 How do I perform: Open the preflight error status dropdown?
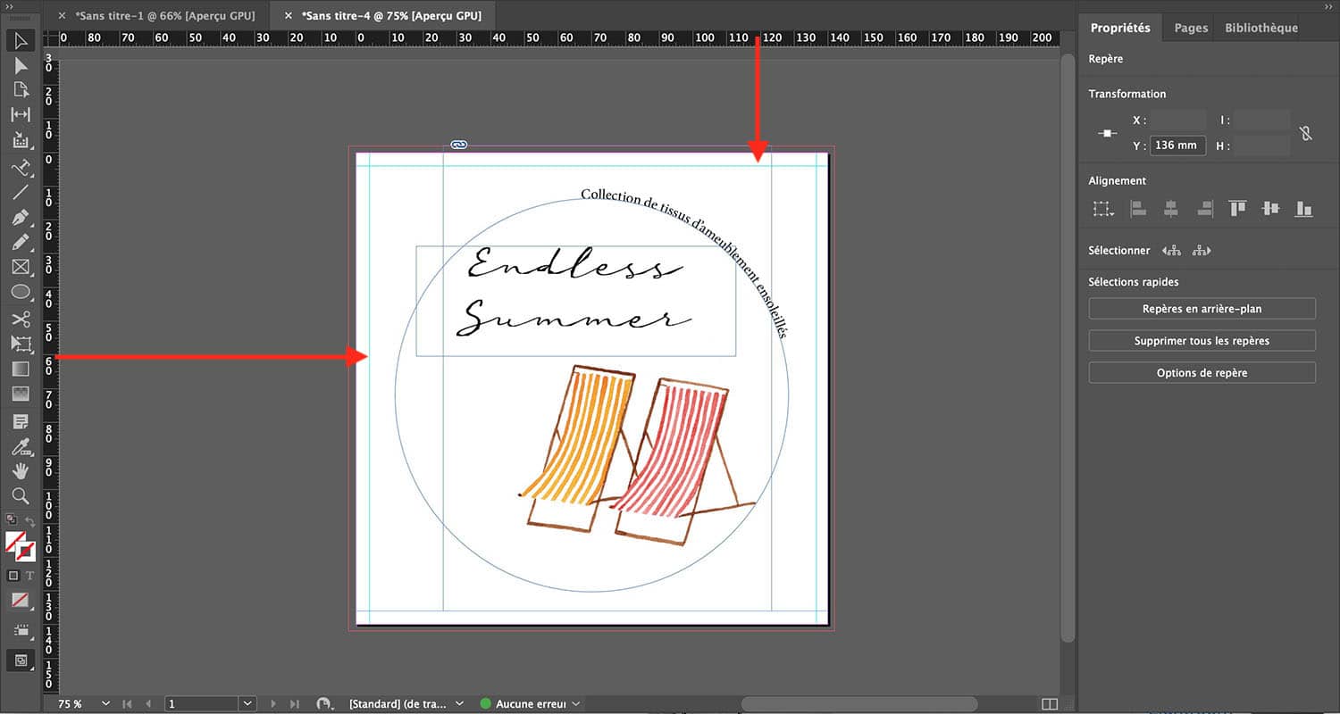click(577, 703)
